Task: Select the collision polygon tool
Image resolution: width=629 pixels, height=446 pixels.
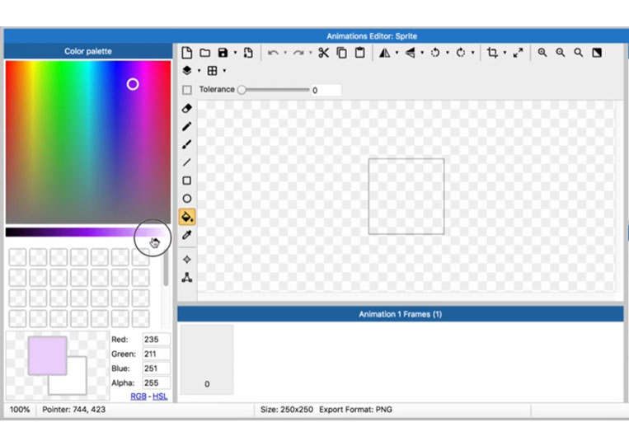Action: point(187,278)
